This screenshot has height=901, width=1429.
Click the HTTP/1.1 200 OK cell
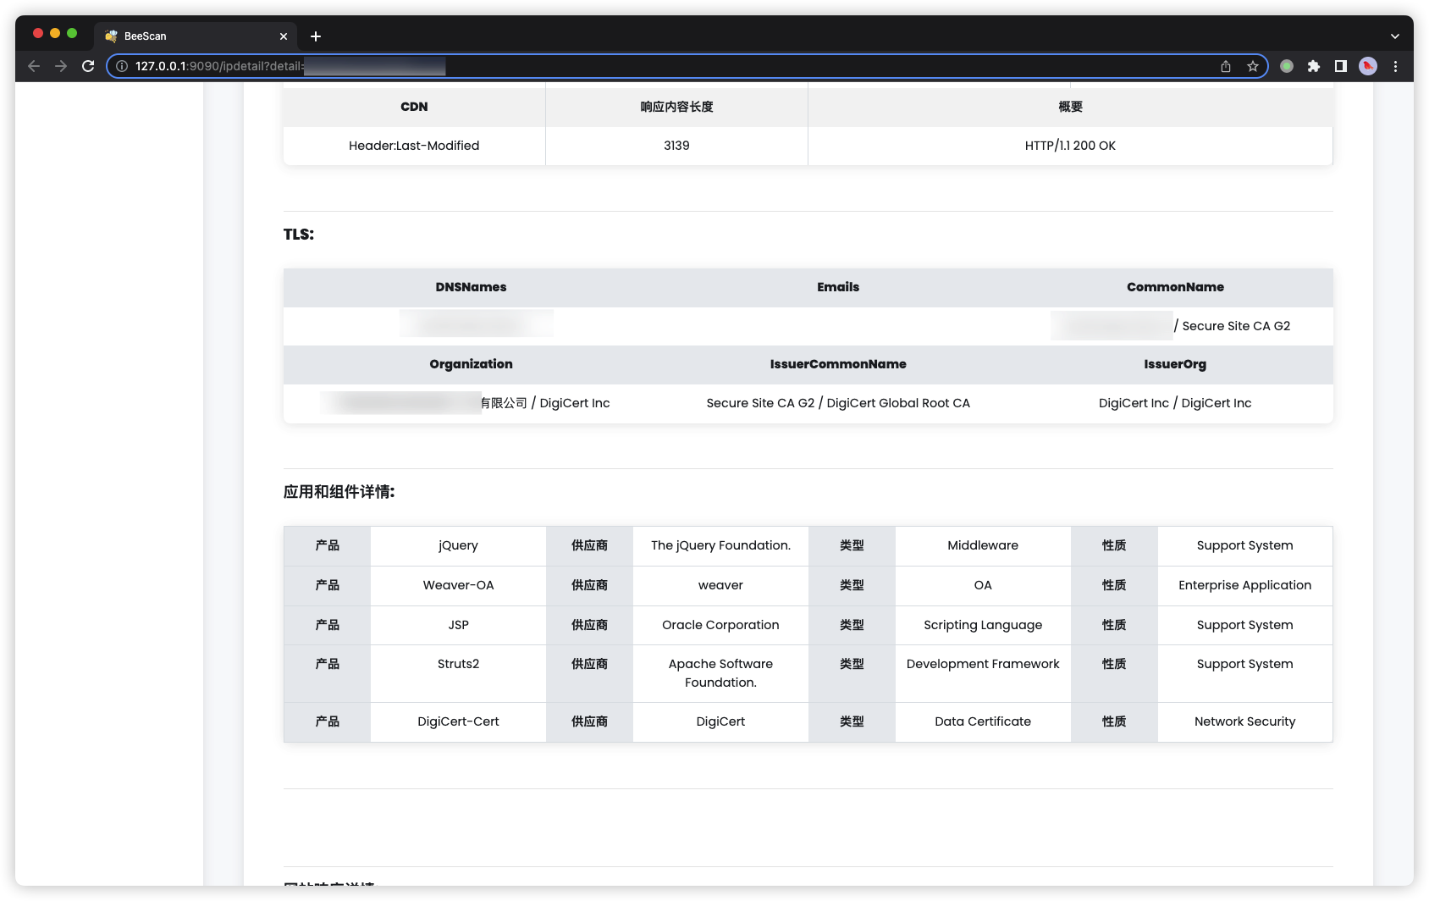pos(1070,146)
